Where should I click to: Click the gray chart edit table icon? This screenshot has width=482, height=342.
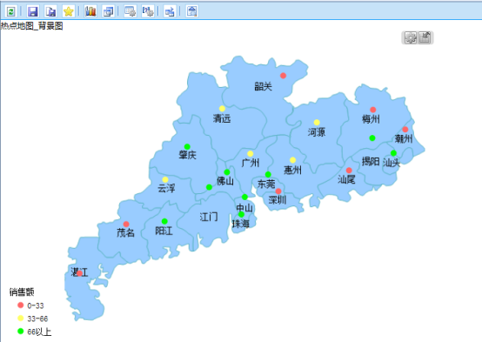[425, 37]
